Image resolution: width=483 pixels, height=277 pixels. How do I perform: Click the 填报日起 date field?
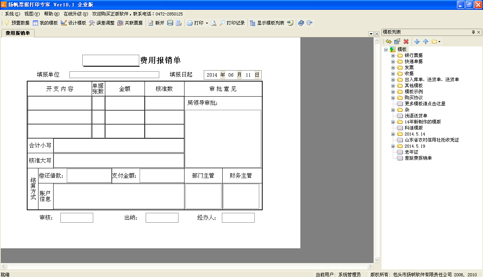pos(232,75)
